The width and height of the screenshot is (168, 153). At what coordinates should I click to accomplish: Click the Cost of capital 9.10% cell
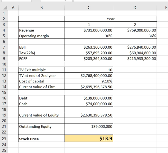coord(89,81)
